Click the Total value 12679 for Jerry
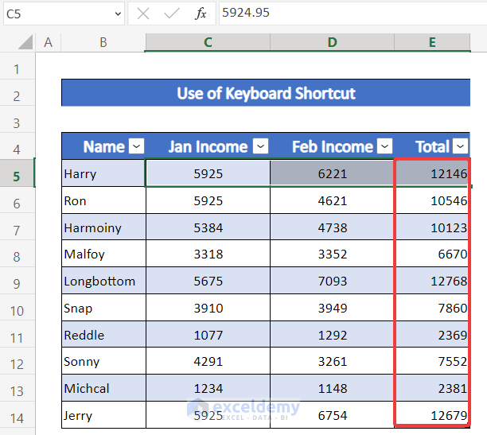This screenshot has height=435, width=487. [432, 415]
